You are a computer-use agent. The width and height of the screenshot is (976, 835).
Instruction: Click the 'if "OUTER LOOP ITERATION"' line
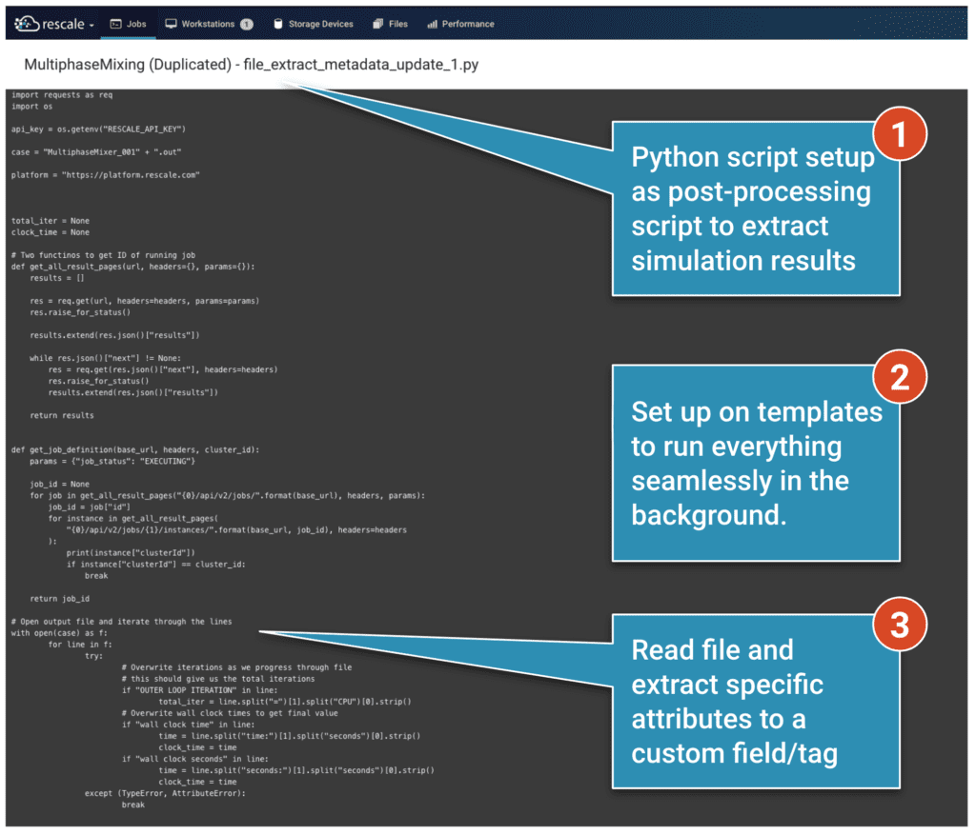(200, 691)
